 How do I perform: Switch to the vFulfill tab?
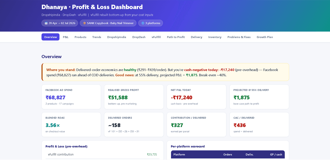156,37
